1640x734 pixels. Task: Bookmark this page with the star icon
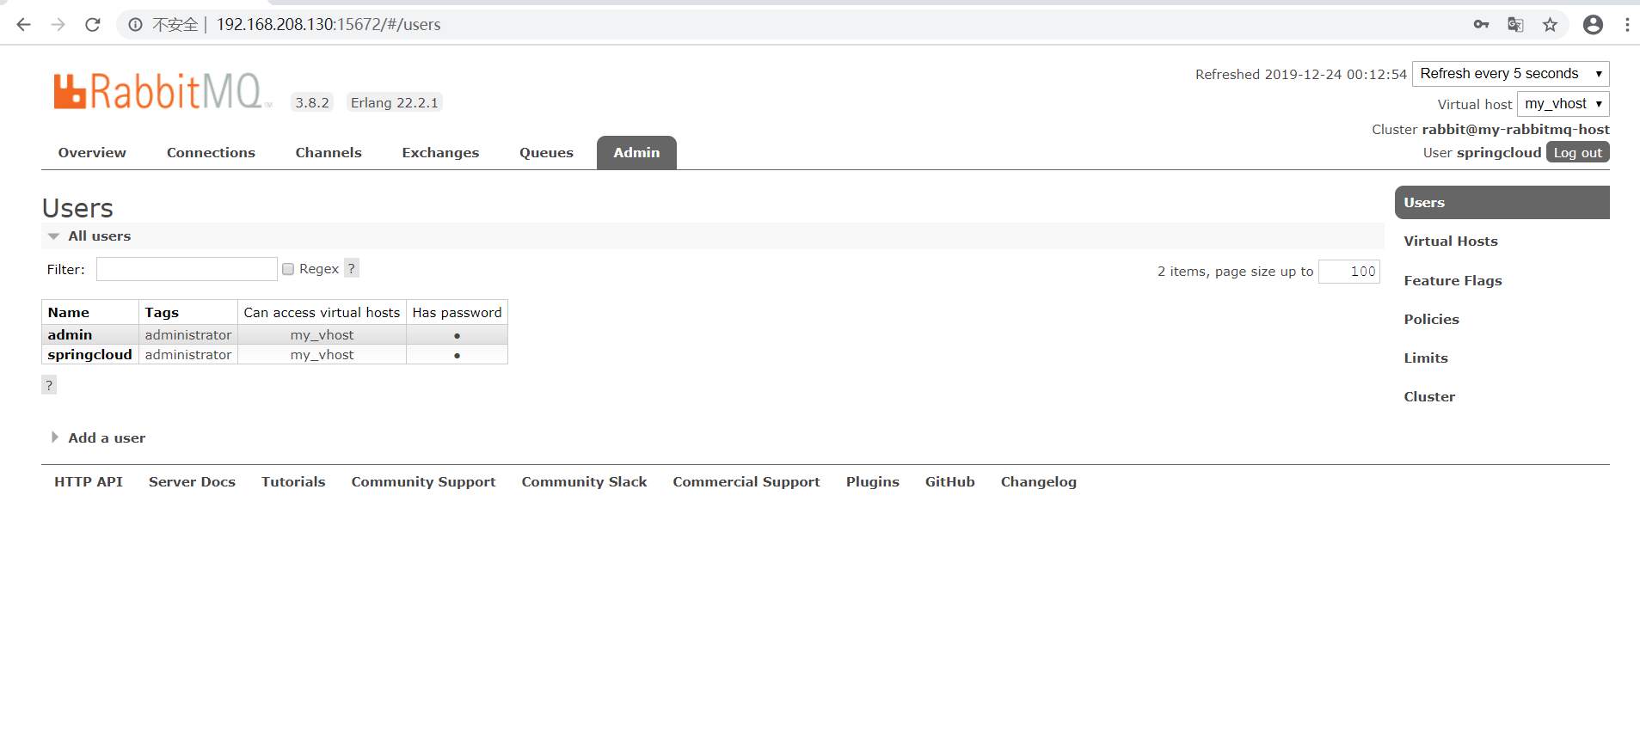1550,25
